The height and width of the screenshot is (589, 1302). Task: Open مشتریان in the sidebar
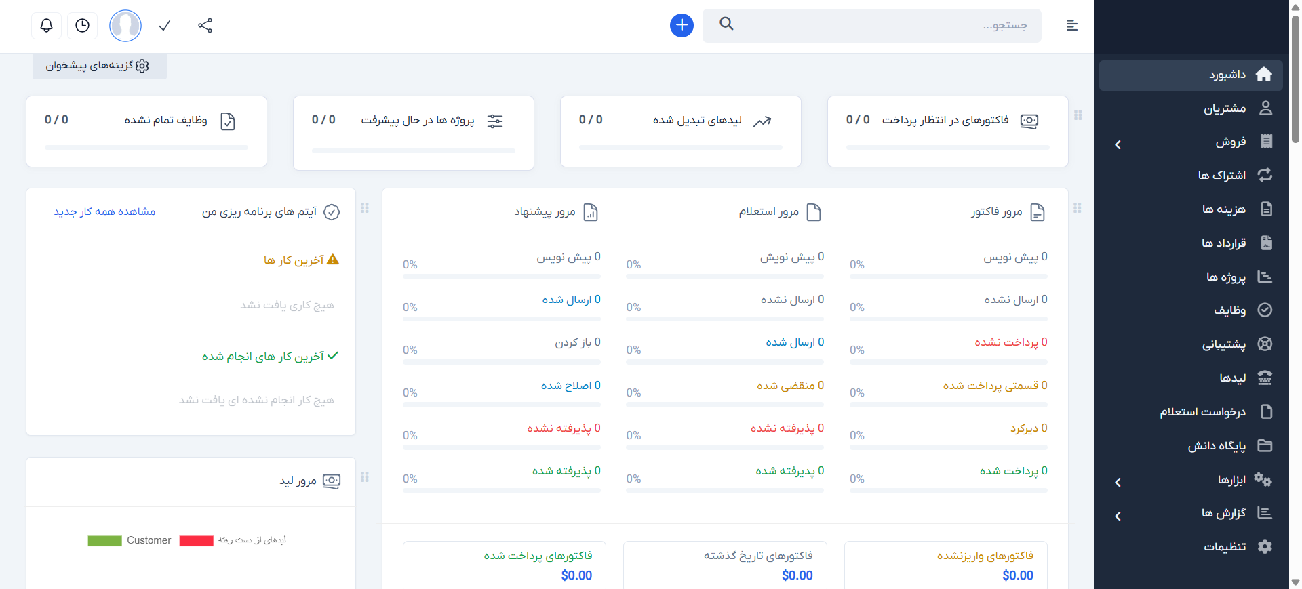coord(1224,108)
